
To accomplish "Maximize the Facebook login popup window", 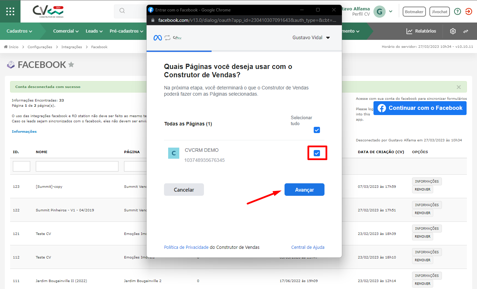I will pyautogui.click(x=318, y=10).
